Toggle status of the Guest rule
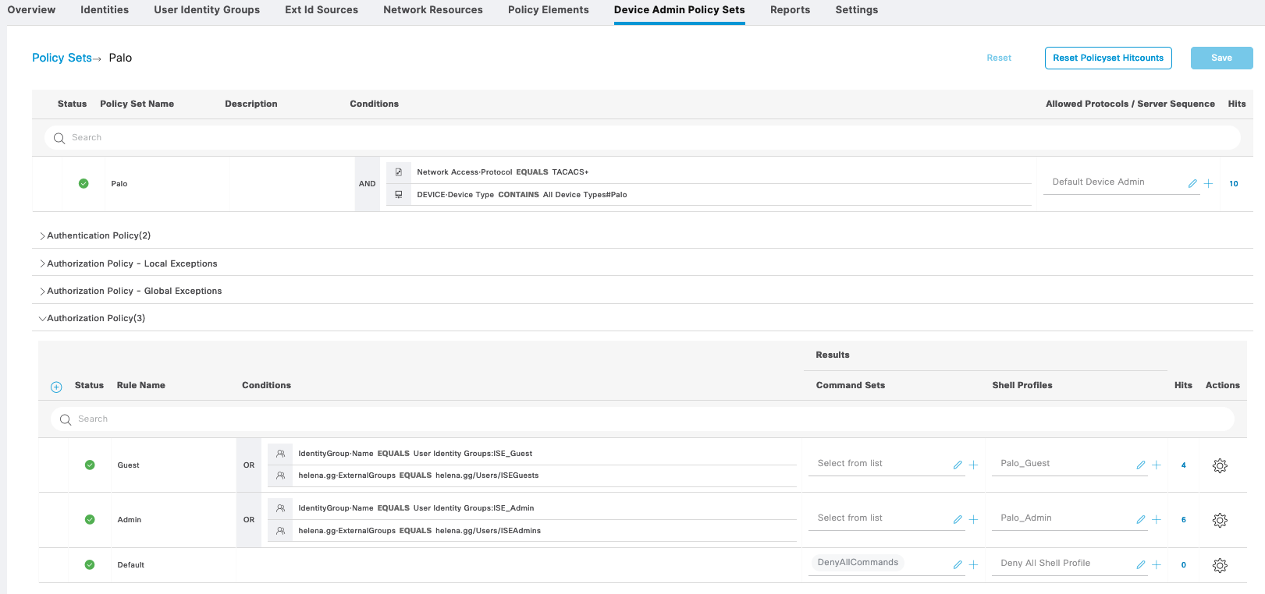The width and height of the screenshot is (1265, 594). (x=90, y=465)
